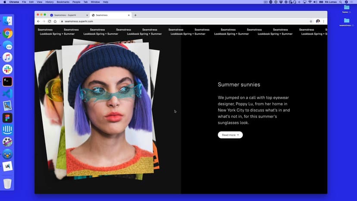Click the Read more button
Screen dimensions: 357x201
[230, 135]
